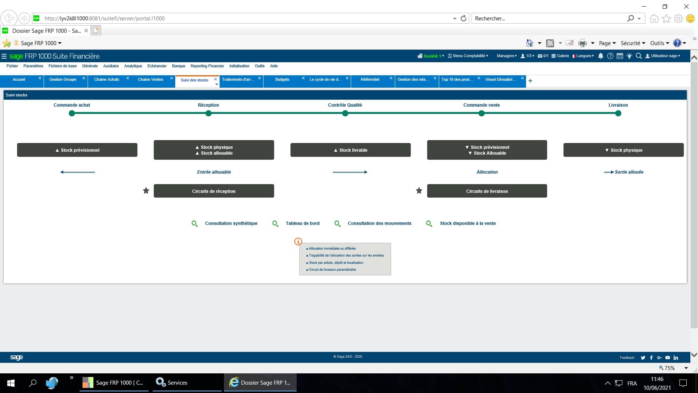This screenshot has width=698, height=393.
Task: Click the Stock livrable button
Action: point(350,150)
